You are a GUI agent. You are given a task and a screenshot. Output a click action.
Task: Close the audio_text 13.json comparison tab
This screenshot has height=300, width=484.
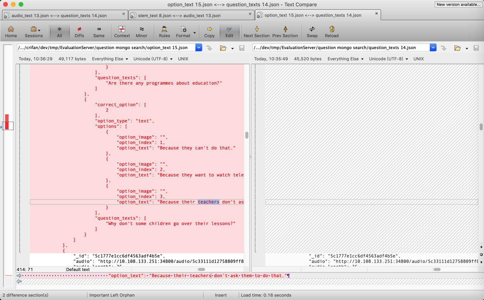pos(124,14)
